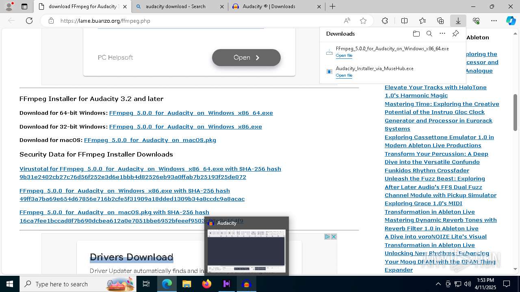Open the Collections icon

pos(440,21)
